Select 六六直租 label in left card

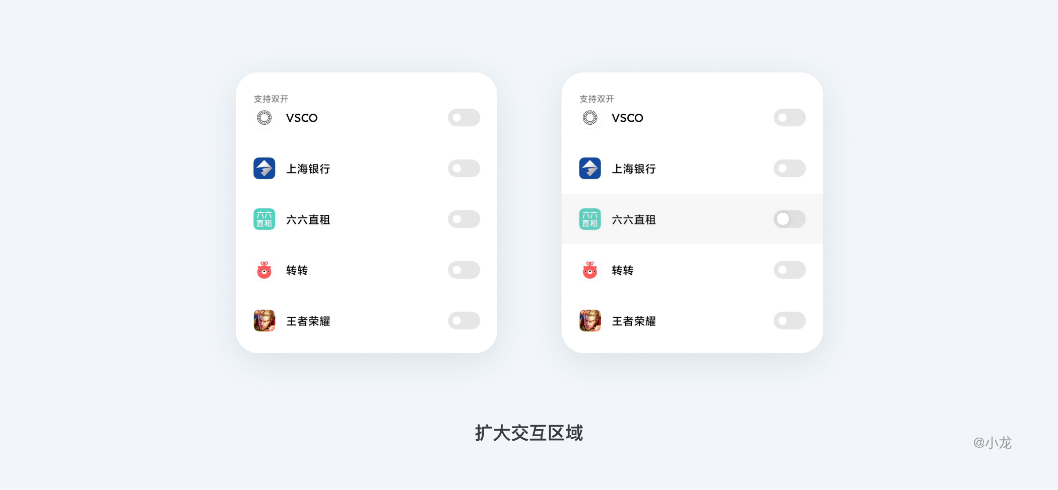308,220
